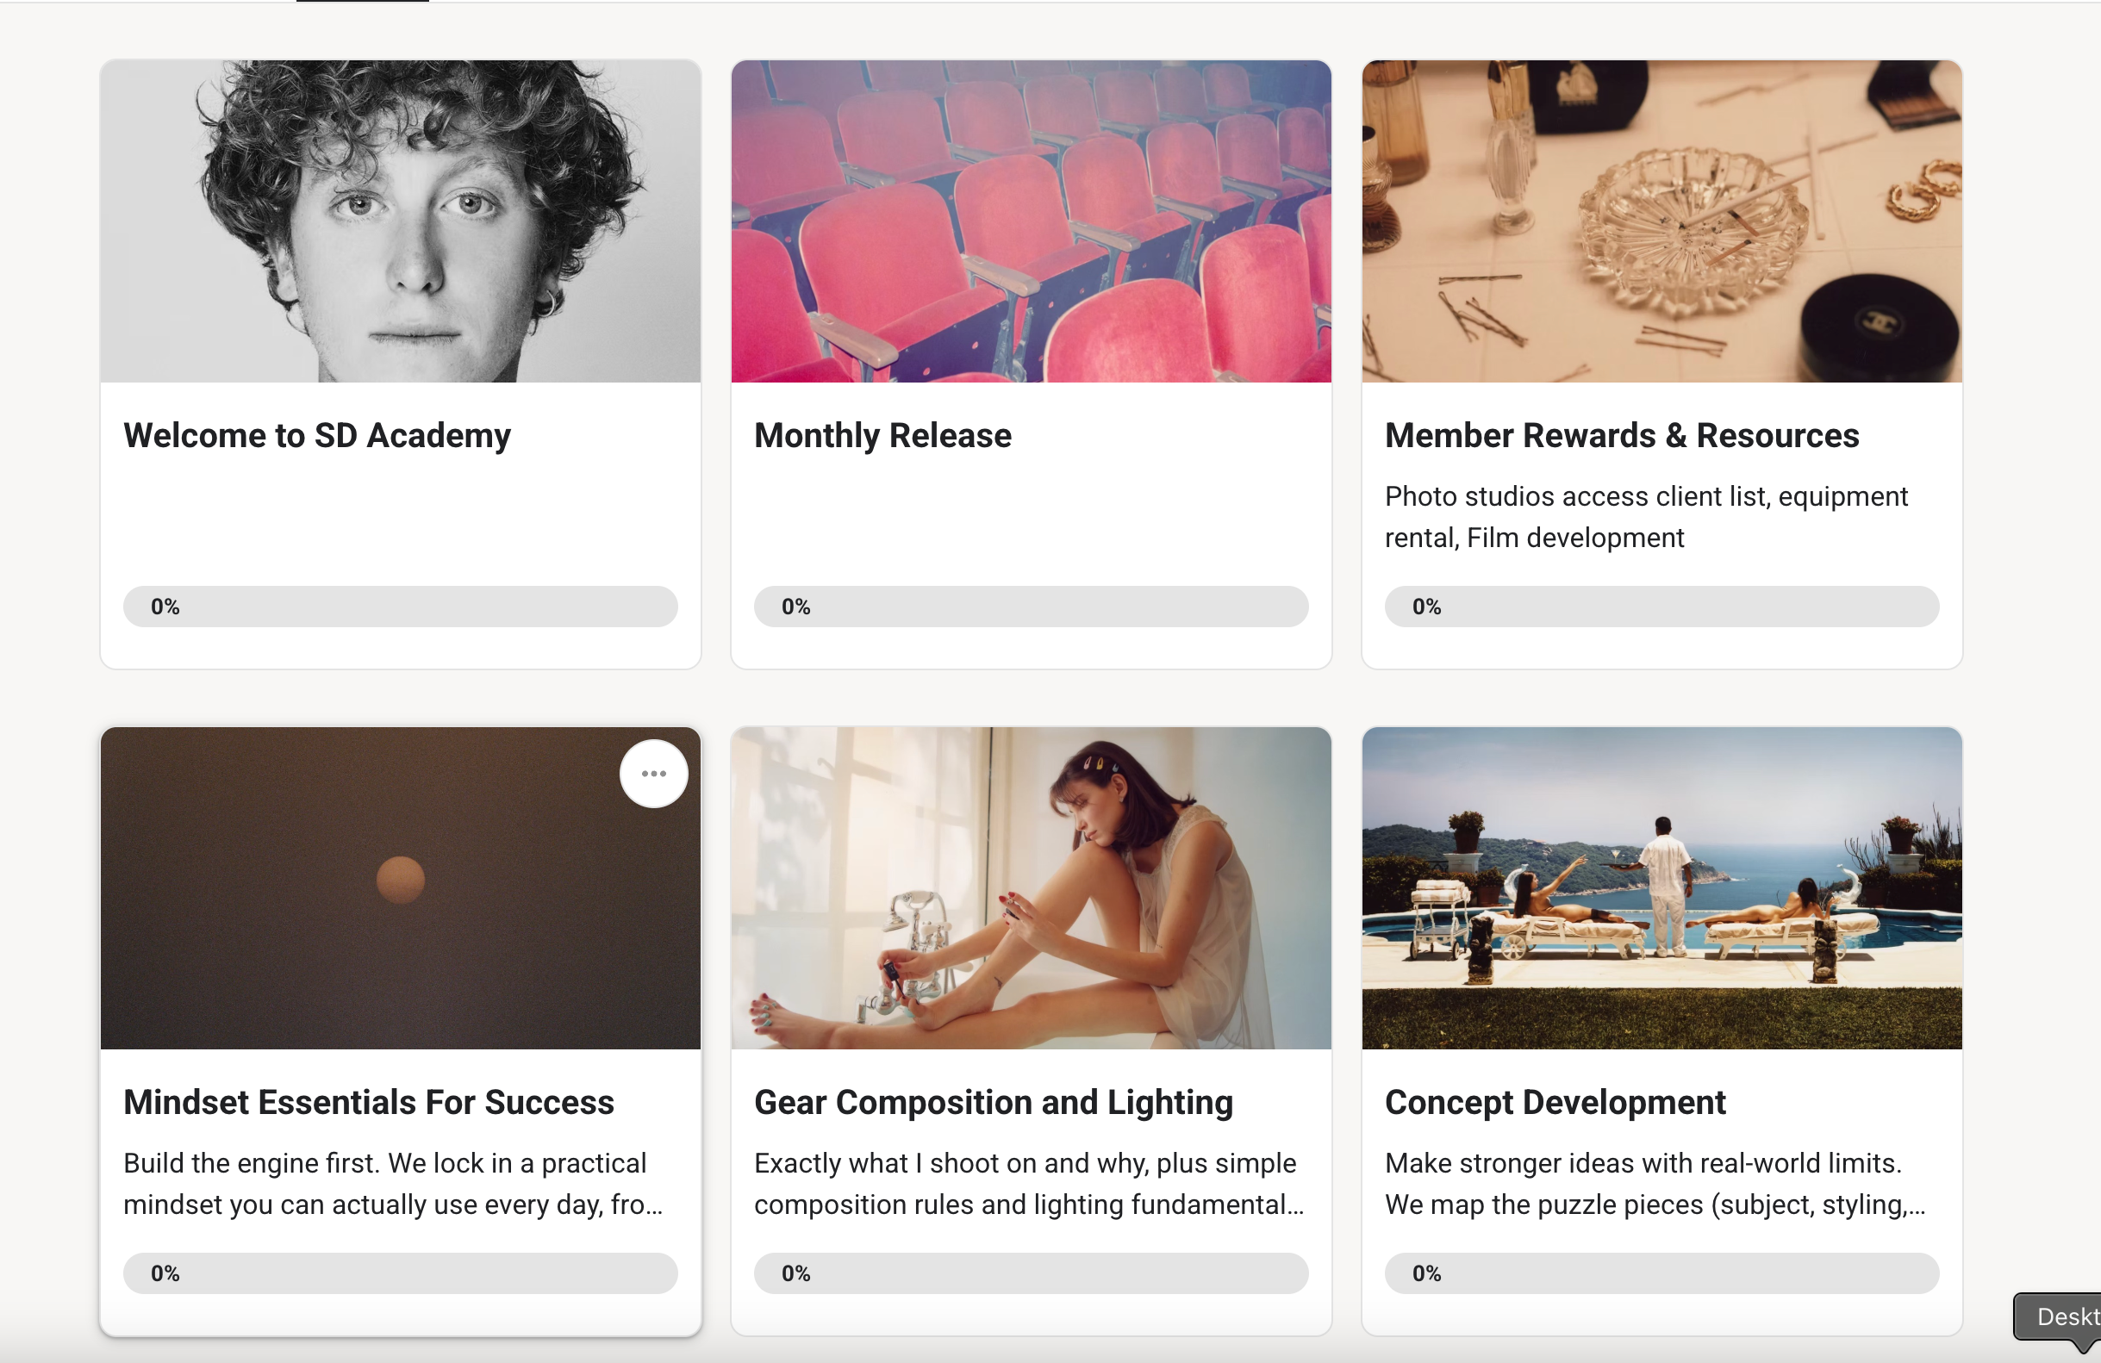
Task: Open the Welcome to SD Academy course
Action: click(x=316, y=434)
